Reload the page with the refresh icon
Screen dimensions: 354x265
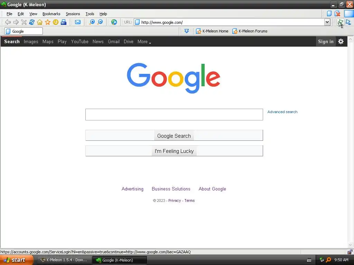[32, 22]
